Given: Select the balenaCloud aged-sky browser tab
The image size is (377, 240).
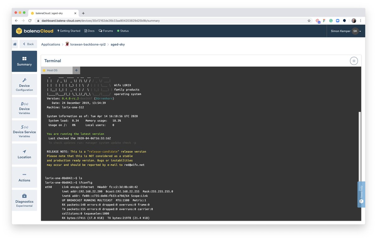Looking at the screenshot, I should (53, 13).
